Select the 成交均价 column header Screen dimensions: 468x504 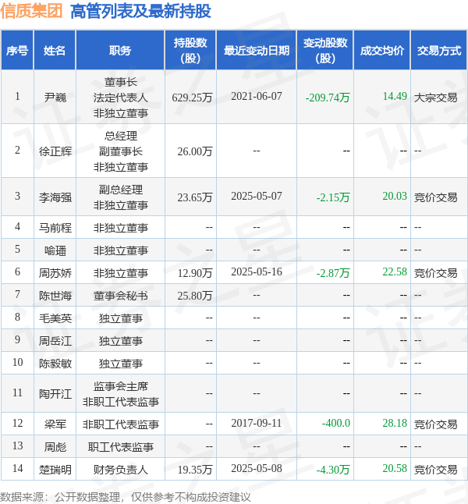pyautogui.click(x=382, y=51)
